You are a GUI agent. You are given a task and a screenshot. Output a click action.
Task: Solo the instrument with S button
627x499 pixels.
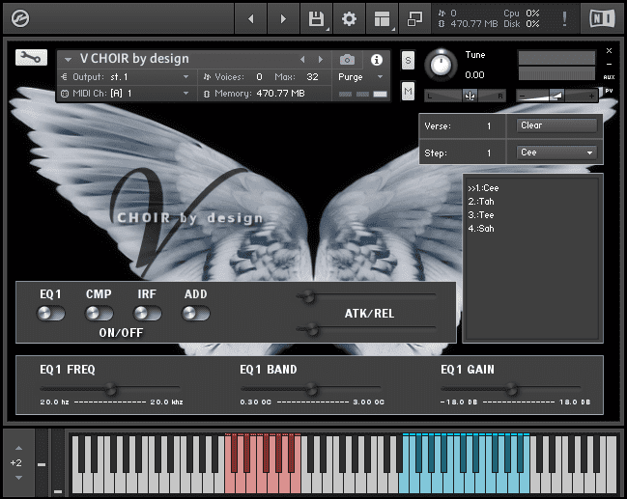(x=408, y=61)
